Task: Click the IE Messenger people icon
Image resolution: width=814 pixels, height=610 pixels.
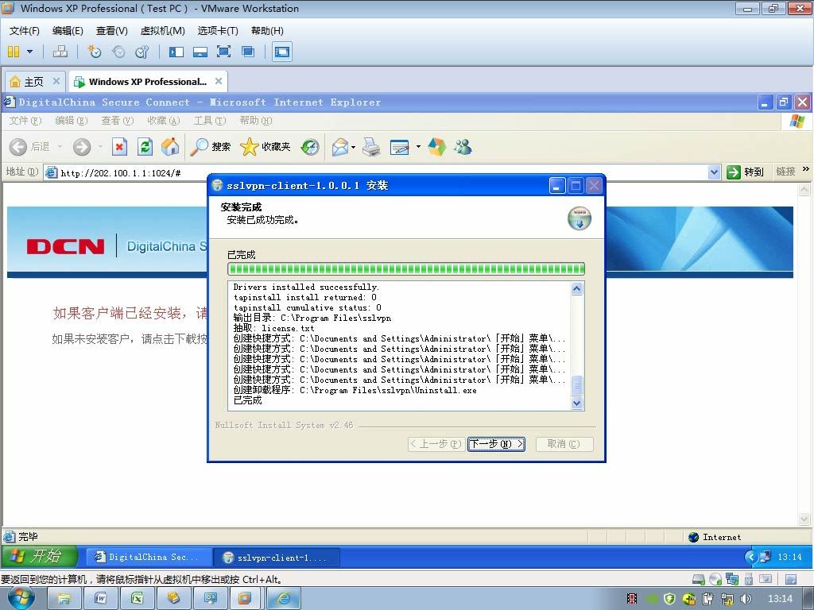Action: (x=463, y=147)
